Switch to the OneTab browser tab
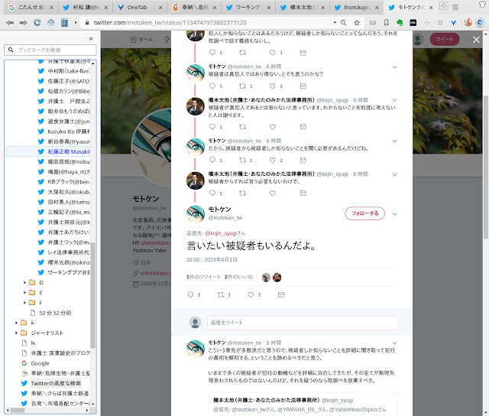 point(140,7)
